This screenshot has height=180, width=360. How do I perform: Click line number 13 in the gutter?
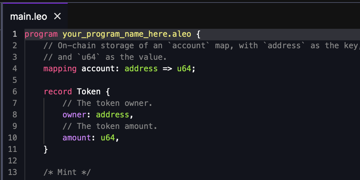[13, 172]
